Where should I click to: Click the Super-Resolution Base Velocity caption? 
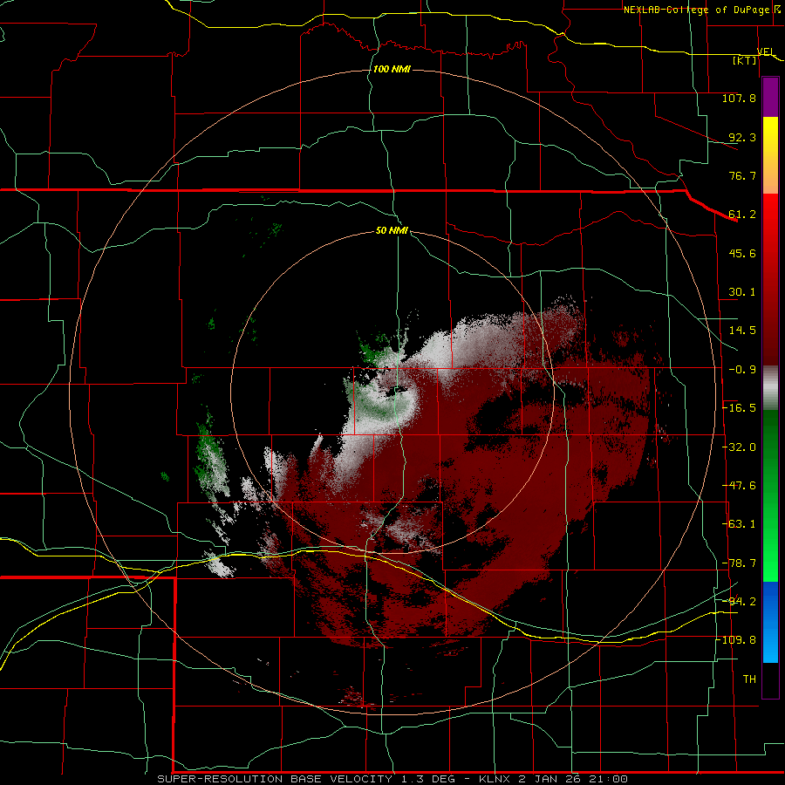point(392,779)
